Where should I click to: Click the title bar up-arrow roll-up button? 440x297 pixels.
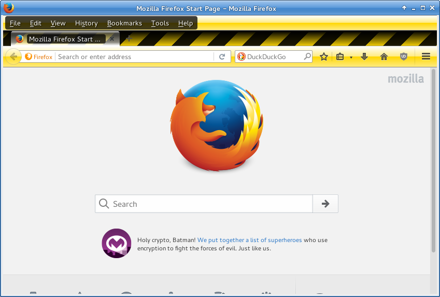(x=404, y=8)
